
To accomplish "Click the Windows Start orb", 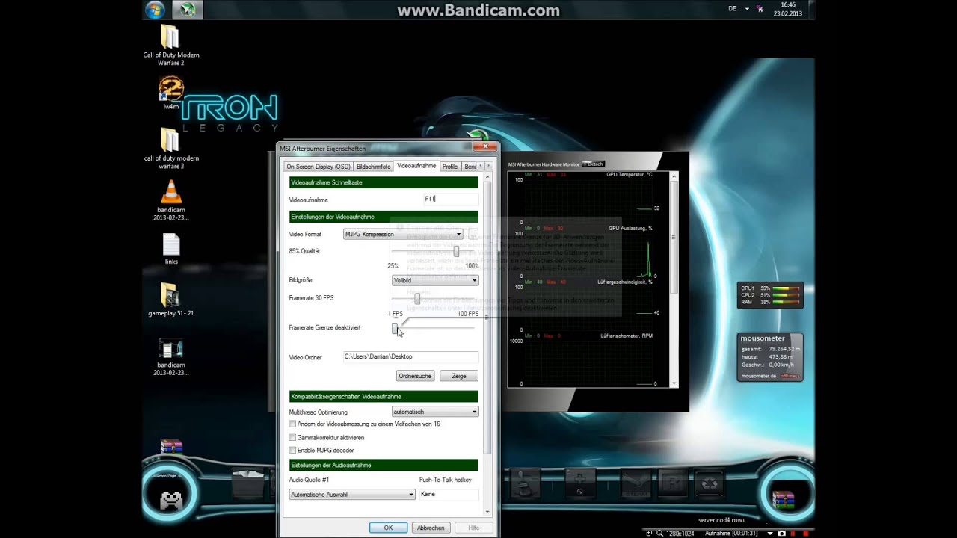I will click(x=155, y=10).
